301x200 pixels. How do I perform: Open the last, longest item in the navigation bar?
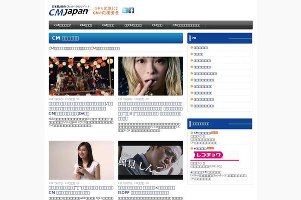(186, 25)
